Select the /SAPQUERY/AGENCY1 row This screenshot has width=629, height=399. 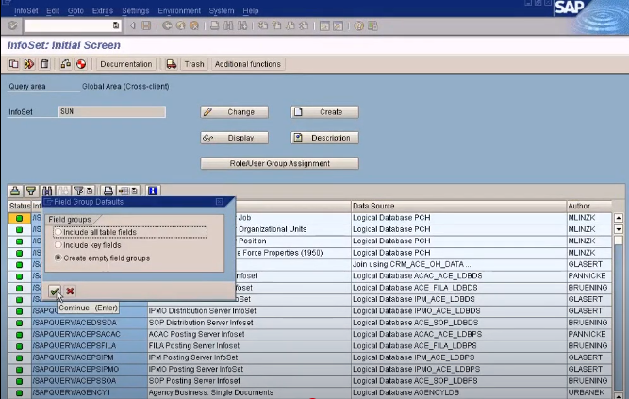pyautogui.click(x=309, y=392)
